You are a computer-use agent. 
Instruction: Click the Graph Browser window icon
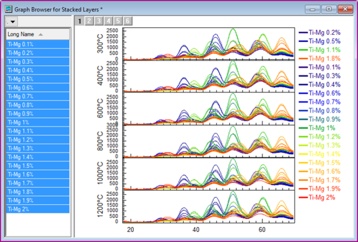pyautogui.click(x=8, y=9)
